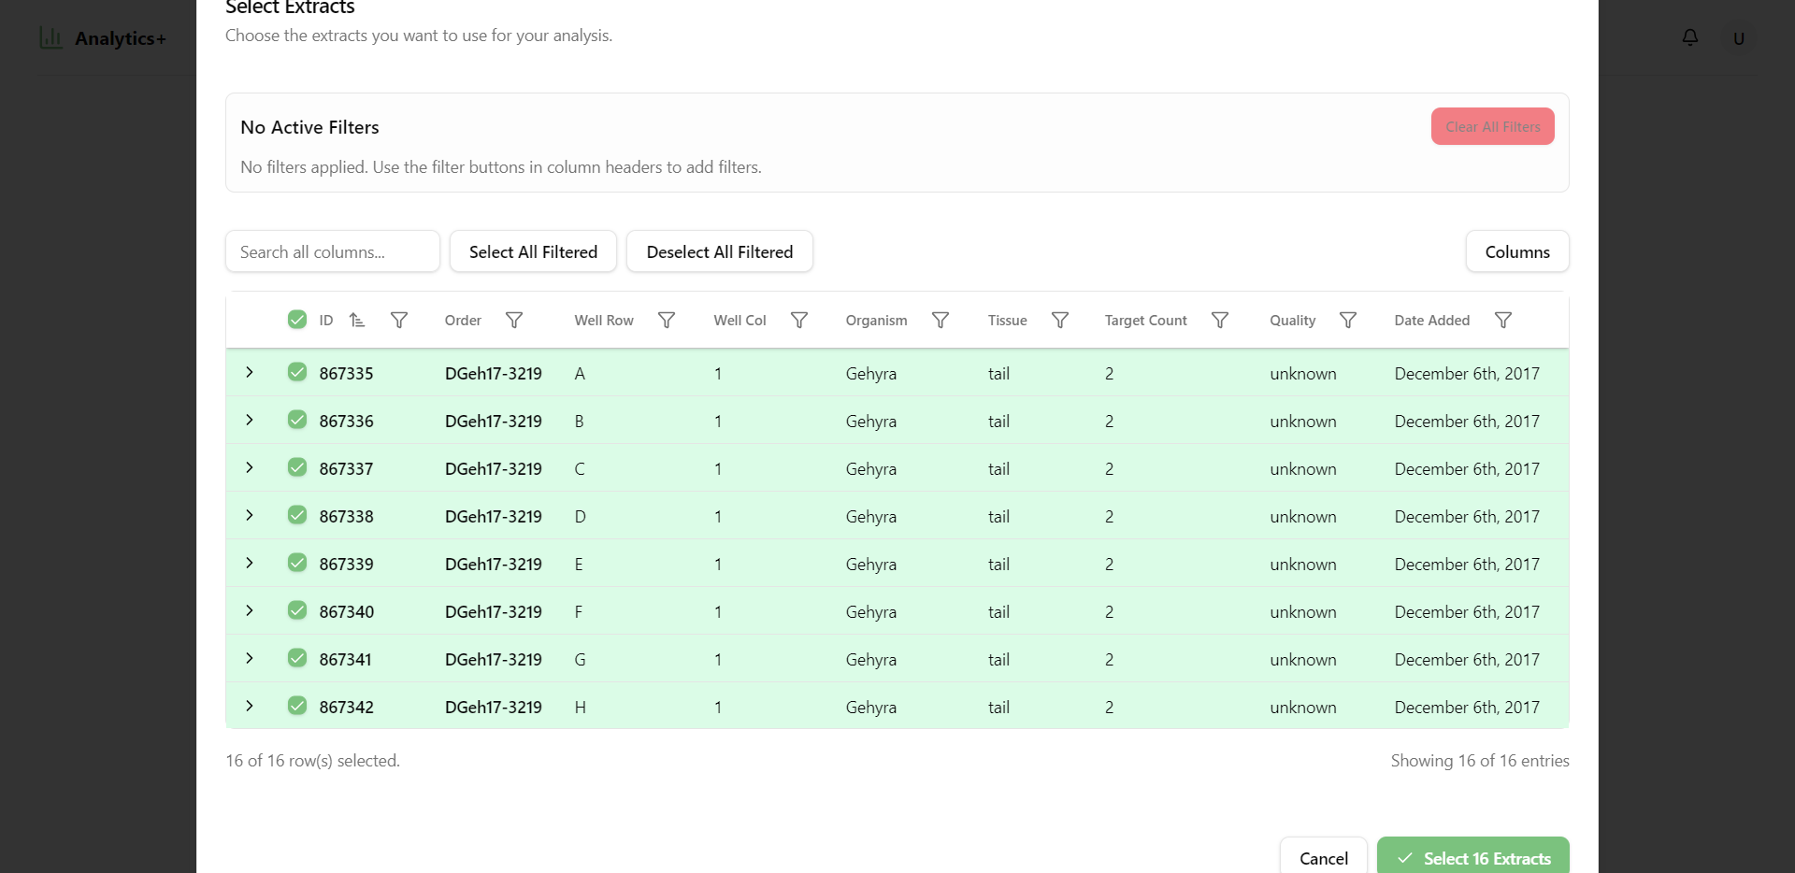The image size is (1795, 873).
Task: Click ID 867339 cell text
Action: pos(346,565)
